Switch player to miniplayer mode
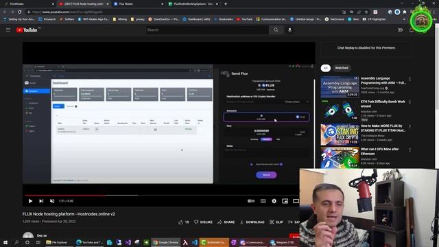This screenshot has width=439, height=247. (285, 201)
